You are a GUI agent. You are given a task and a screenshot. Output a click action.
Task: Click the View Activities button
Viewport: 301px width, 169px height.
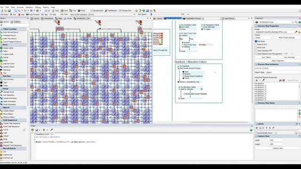289,57
